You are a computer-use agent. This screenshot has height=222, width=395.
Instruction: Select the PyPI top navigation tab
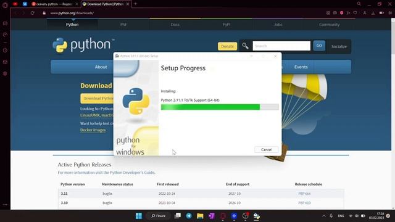pos(227,25)
